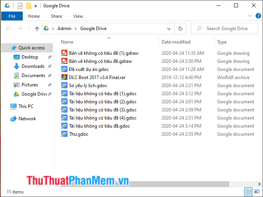This screenshot has height=197, width=263.
Task: Go forward with the Forward arrow
Action: tap(20, 29)
